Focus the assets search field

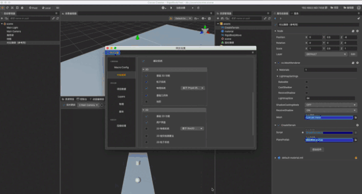246,18
